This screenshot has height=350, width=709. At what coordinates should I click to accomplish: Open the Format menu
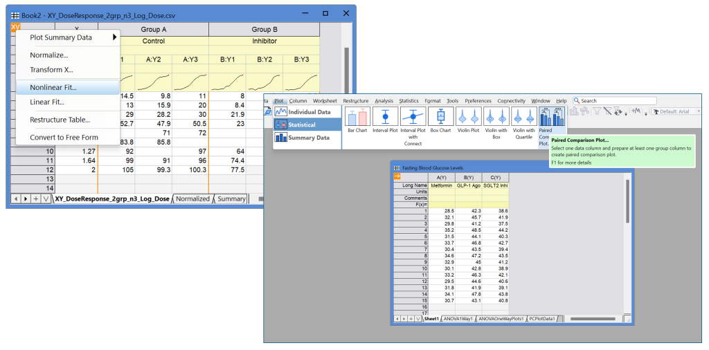[x=433, y=101]
